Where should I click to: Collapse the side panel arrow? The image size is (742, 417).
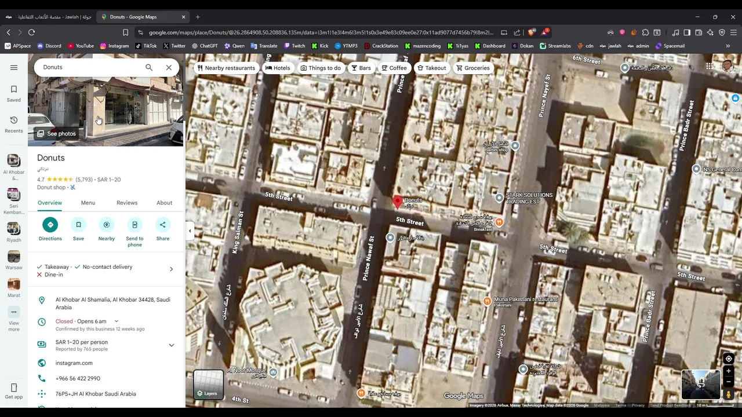point(190,231)
